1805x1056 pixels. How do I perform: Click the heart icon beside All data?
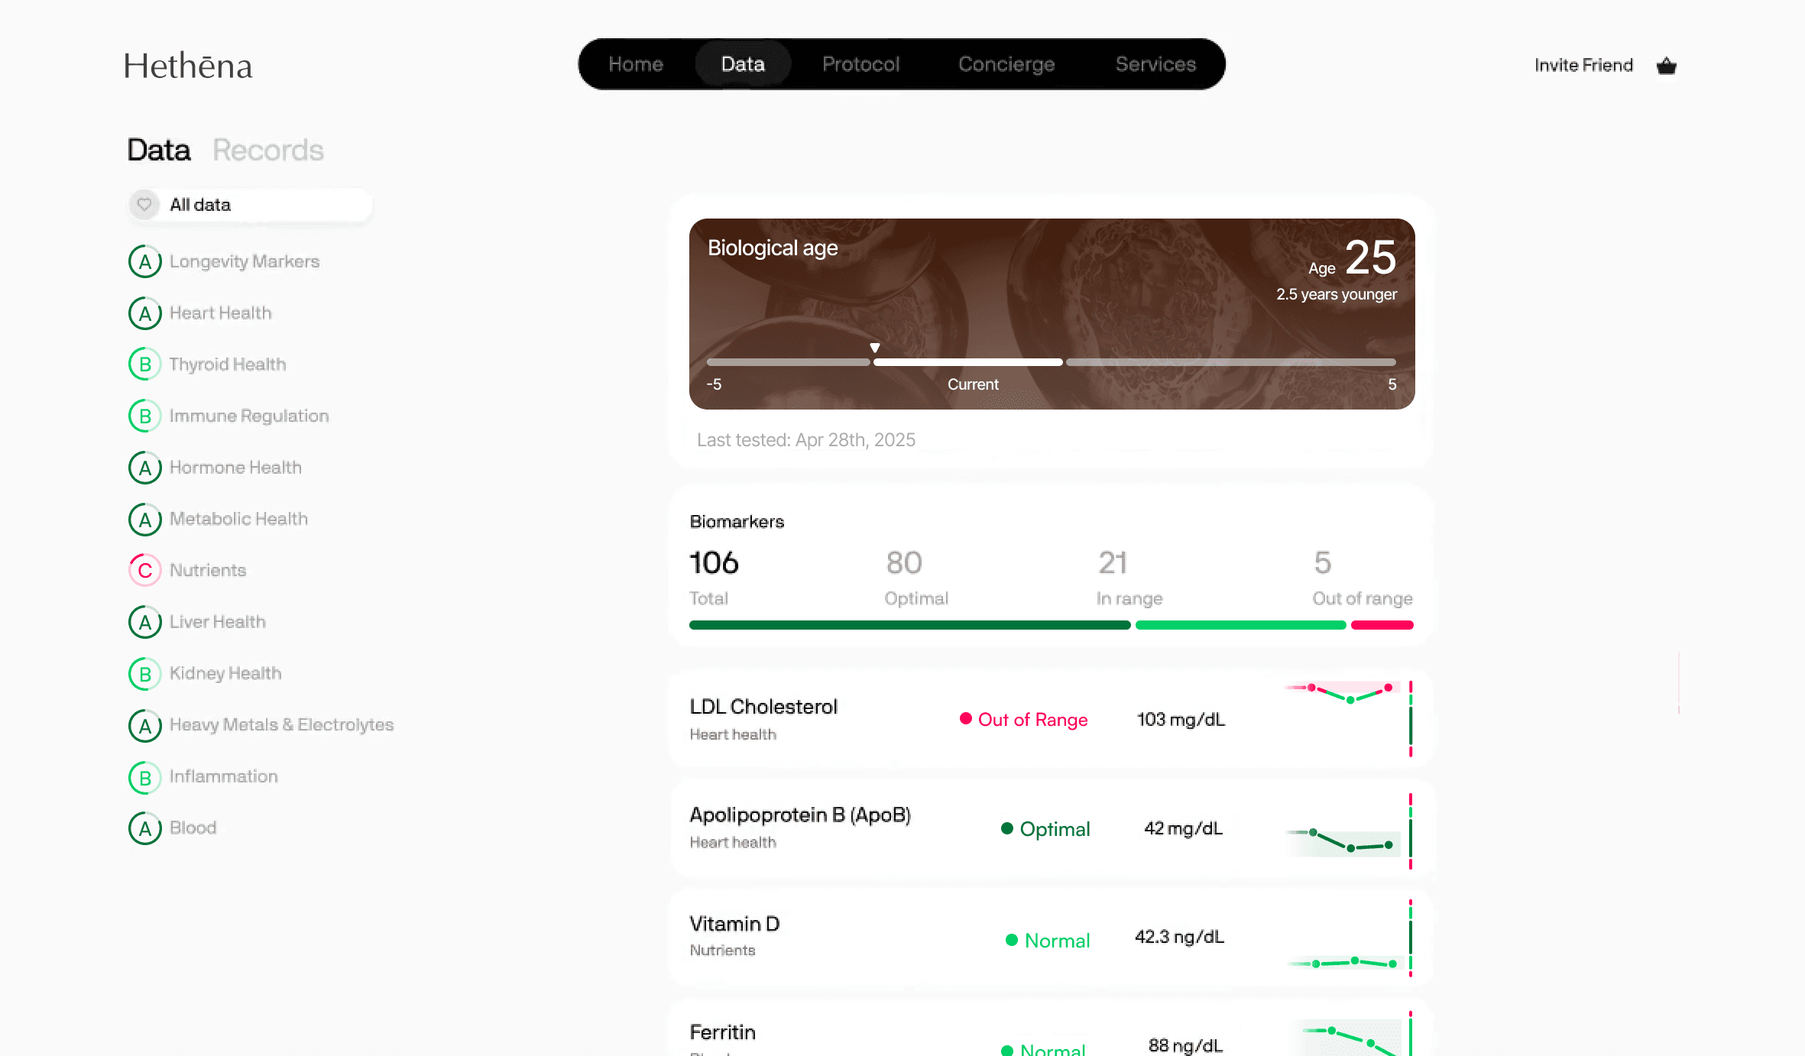(x=144, y=204)
